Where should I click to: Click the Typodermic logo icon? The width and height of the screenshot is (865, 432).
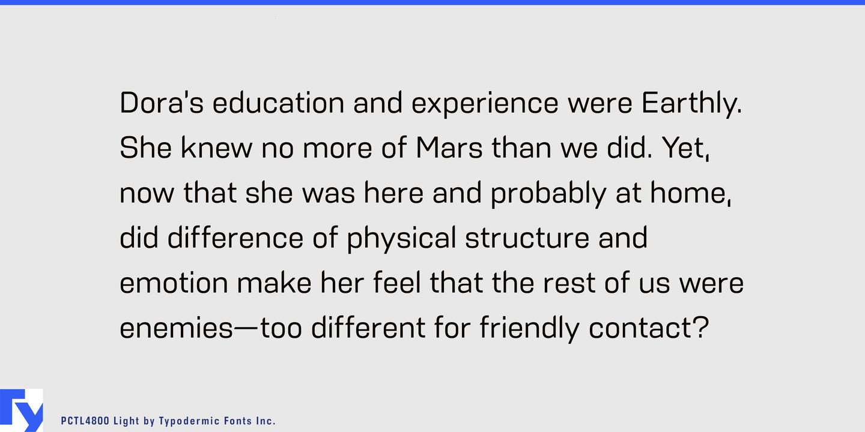[x=21, y=410]
